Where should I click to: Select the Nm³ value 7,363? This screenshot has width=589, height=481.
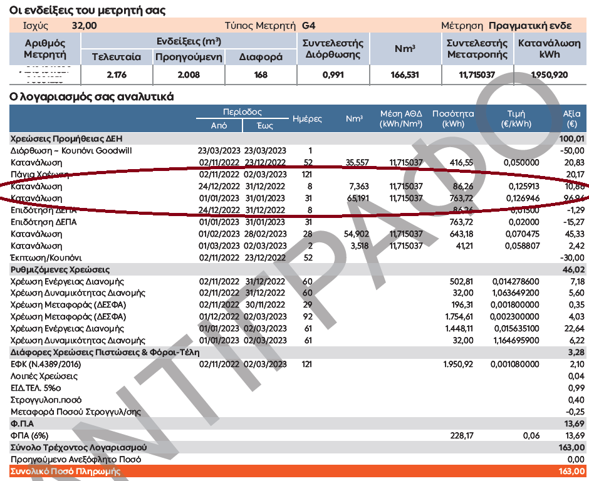click(x=359, y=186)
